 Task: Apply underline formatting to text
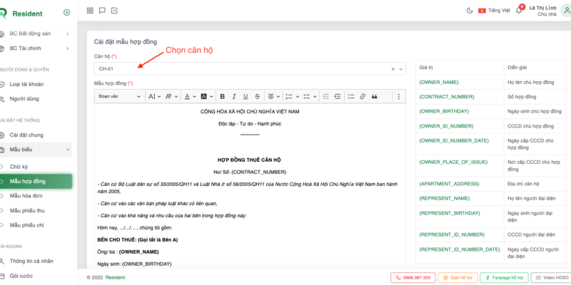[246, 96]
